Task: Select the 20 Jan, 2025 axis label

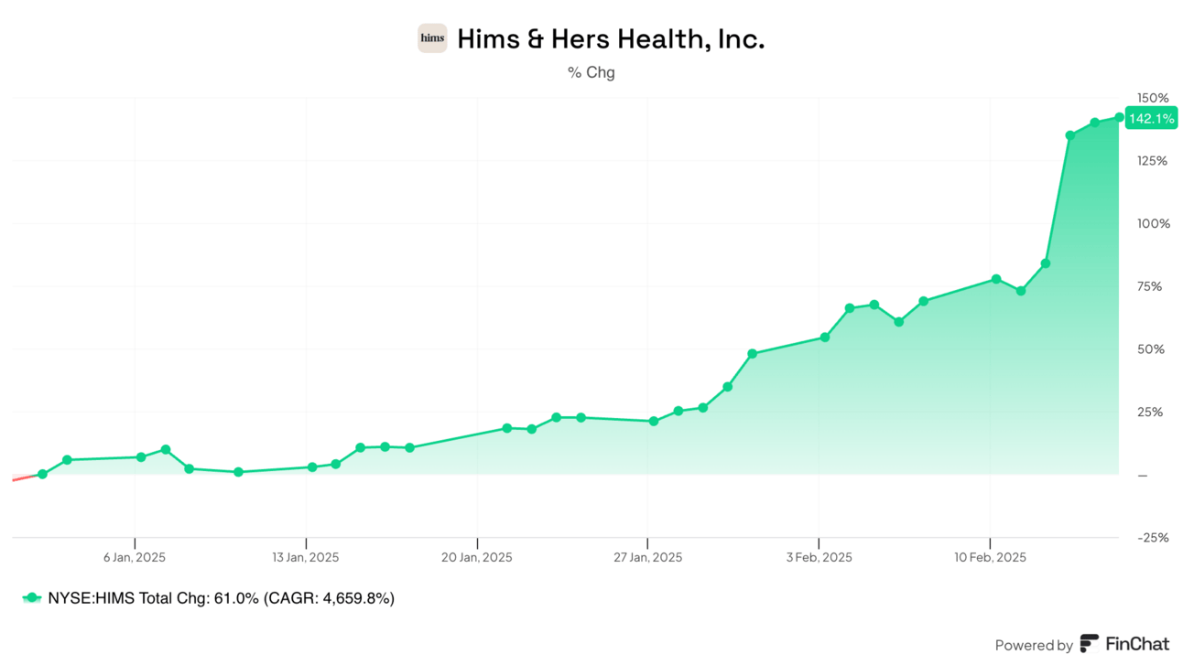Action: pos(477,557)
